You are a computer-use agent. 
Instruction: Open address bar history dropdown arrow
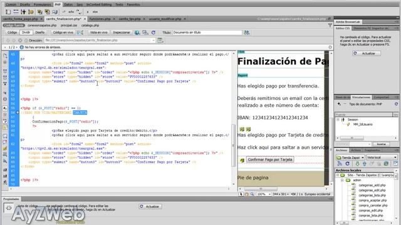point(153,40)
